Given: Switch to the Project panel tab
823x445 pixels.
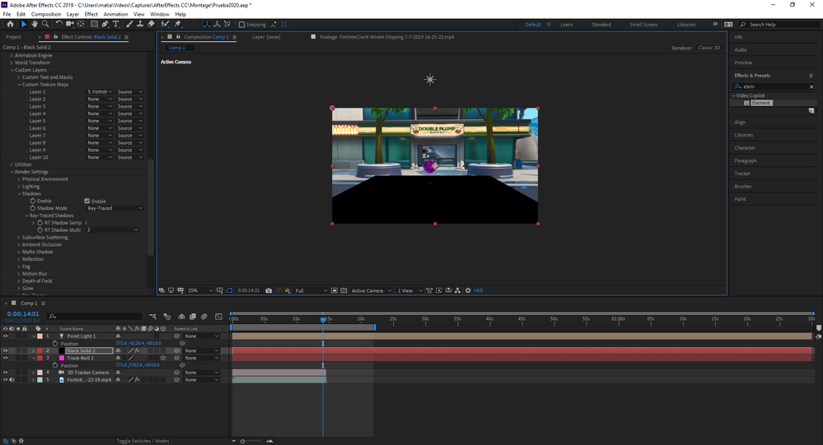Looking at the screenshot, I should coord(14,37).
